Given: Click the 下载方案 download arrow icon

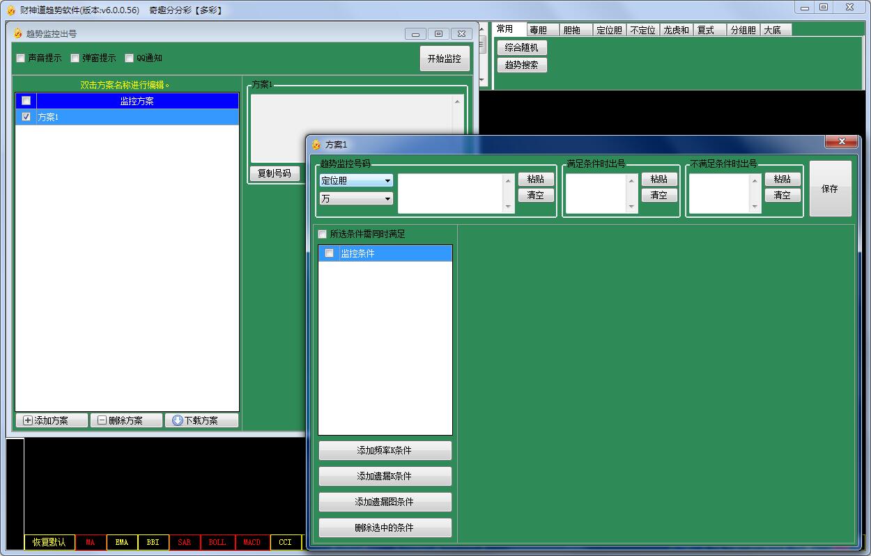Looking at the screenshot, I should (x=177, y=420).
